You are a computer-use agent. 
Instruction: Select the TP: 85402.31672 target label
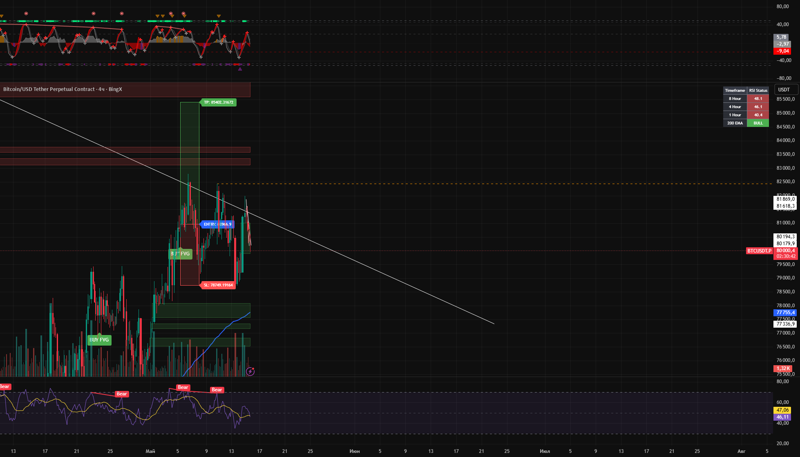(x=218, y=102)
